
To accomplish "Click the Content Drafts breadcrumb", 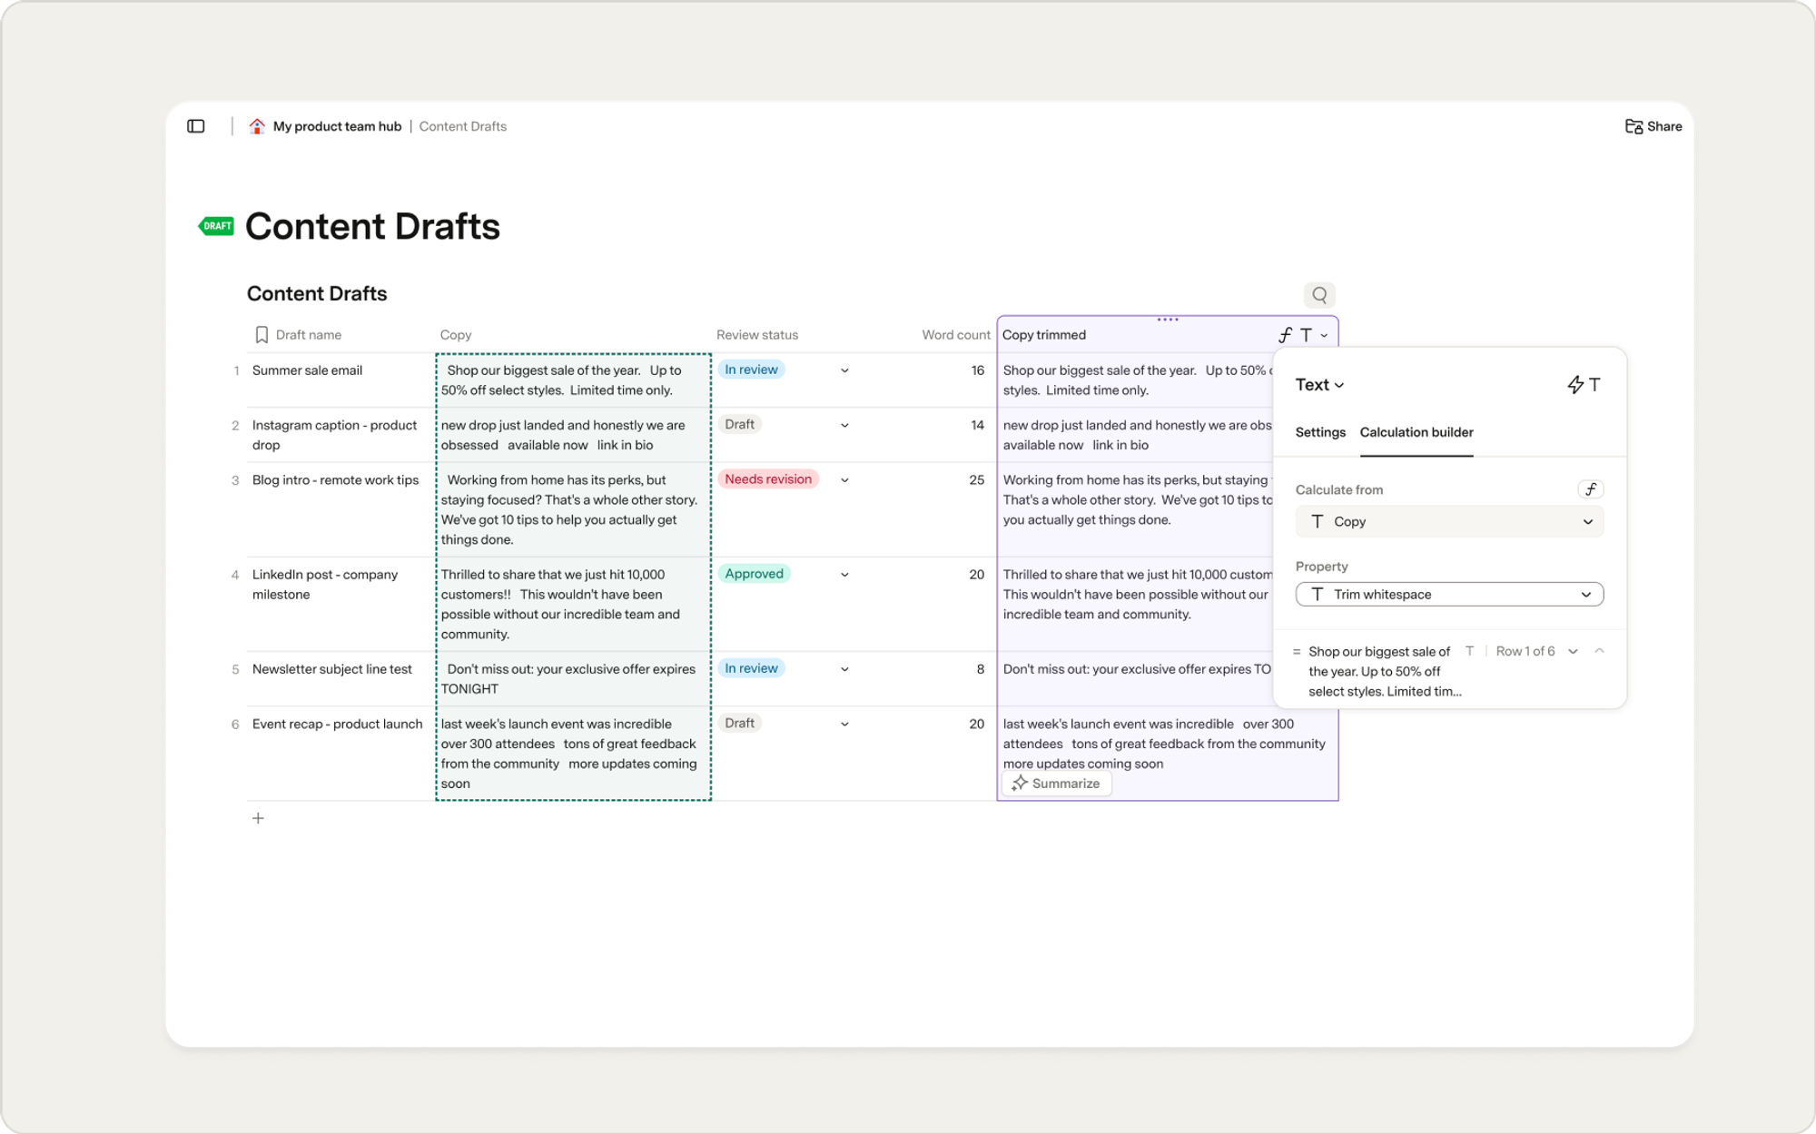I will point(463,126).
